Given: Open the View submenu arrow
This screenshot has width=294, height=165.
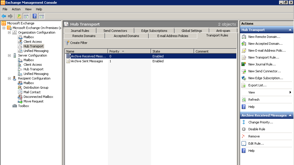Looking at the screenshot, I should coord(290,92).
